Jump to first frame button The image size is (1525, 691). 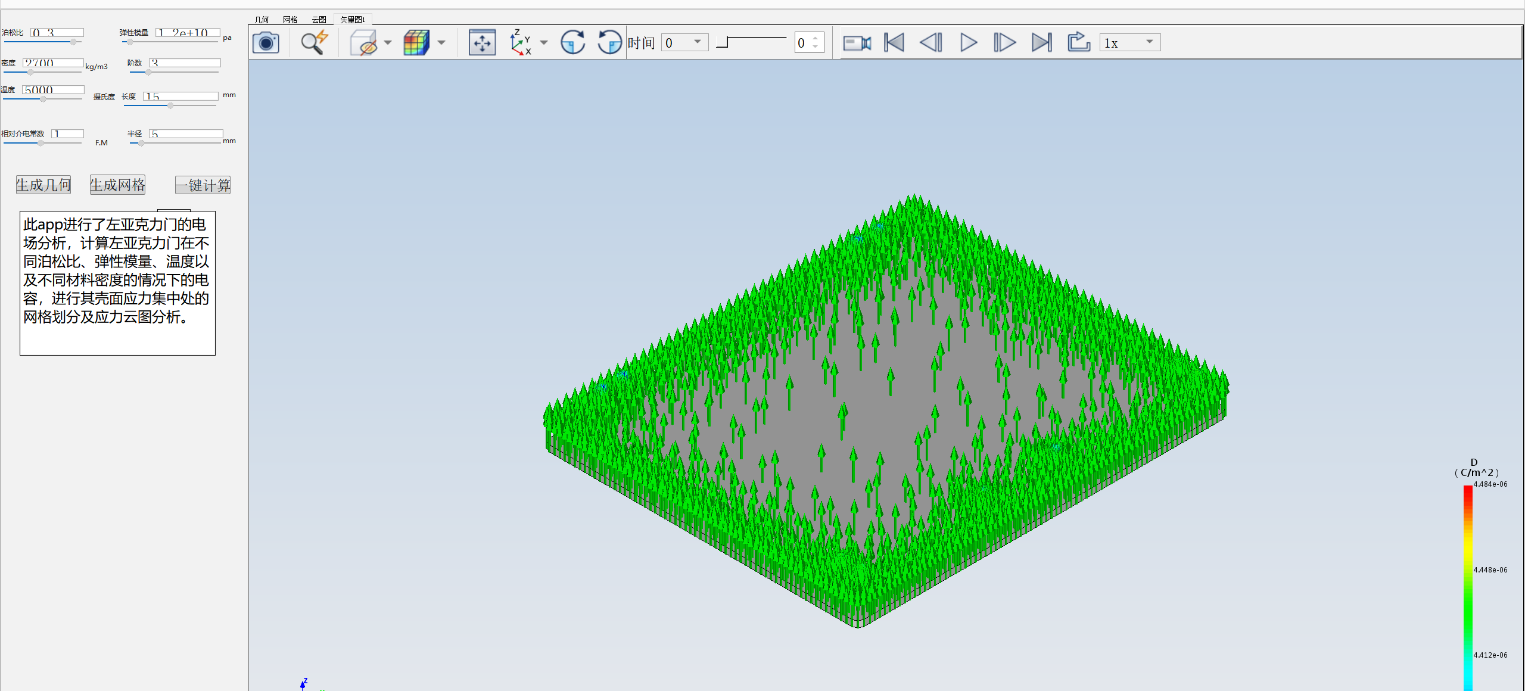click(894, 43)
